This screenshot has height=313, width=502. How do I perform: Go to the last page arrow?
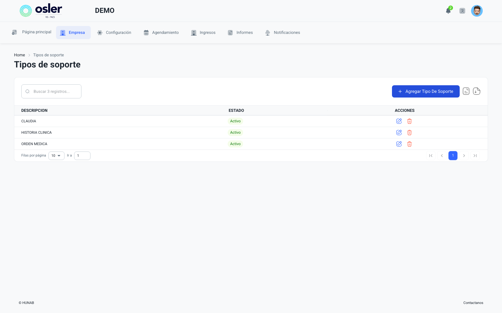[x=475, y=156]
